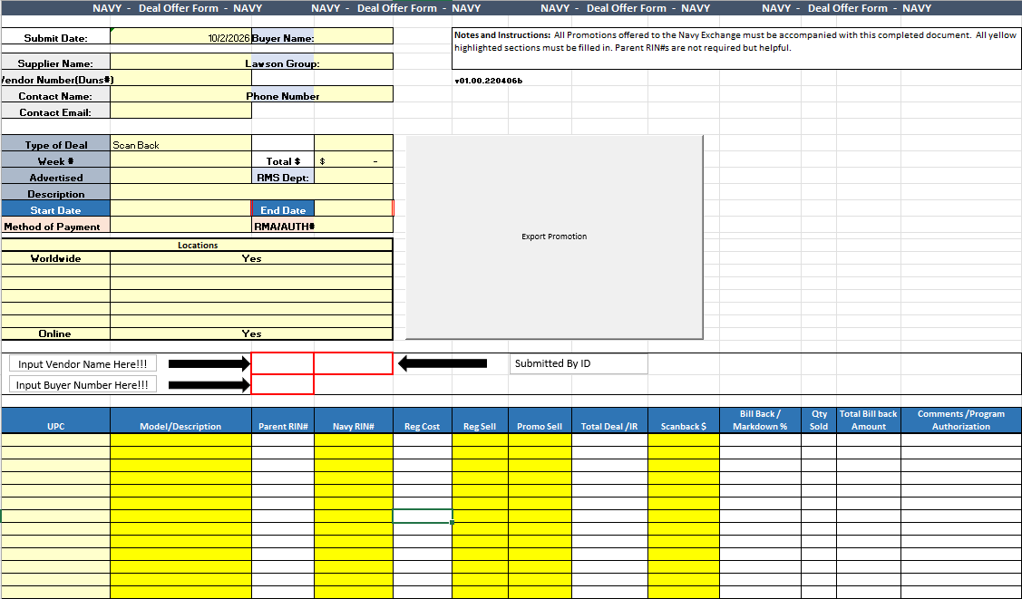Select the Navy RIN# column header
The width and height of the screenshot is (1022, 599).
(354, 420)
